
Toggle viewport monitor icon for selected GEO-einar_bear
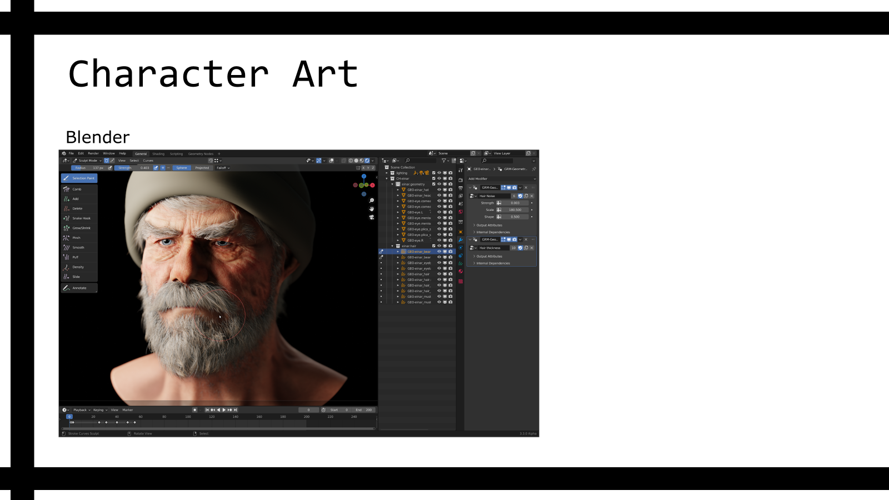[444, 251]
